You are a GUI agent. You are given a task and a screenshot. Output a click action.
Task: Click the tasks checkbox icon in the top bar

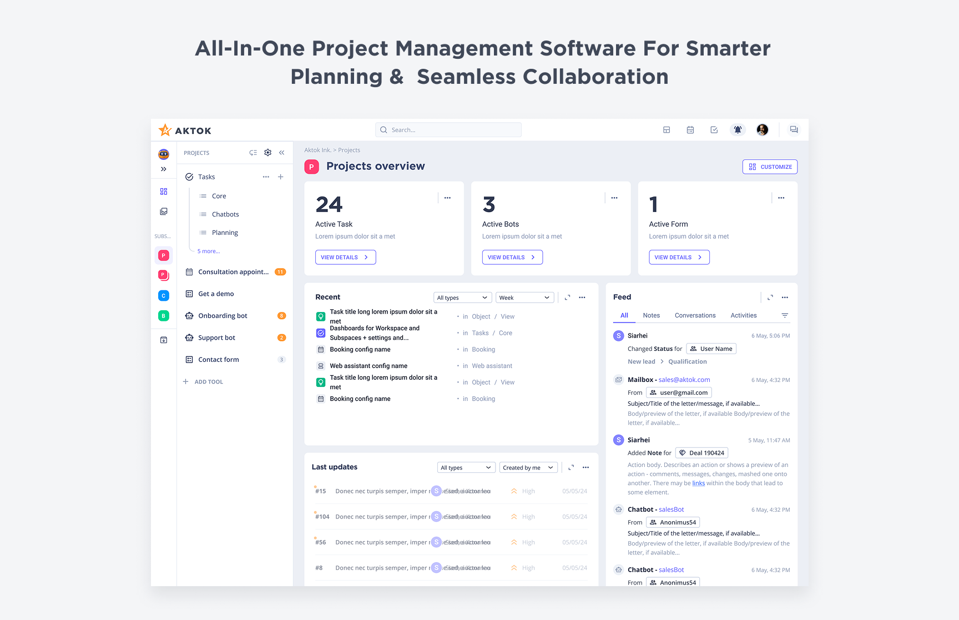(714, 129)
